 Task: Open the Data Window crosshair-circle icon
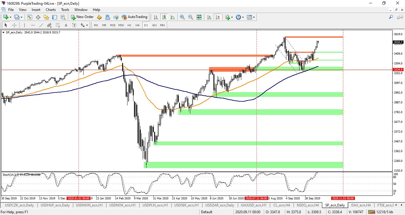coord(38,17)
